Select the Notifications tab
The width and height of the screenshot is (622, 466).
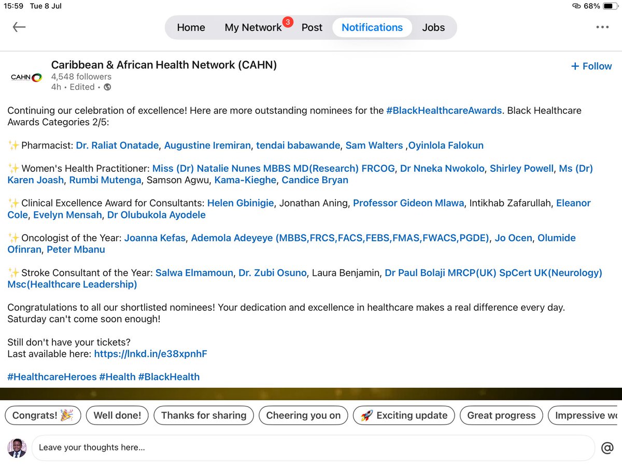click(x=372, y=27)
